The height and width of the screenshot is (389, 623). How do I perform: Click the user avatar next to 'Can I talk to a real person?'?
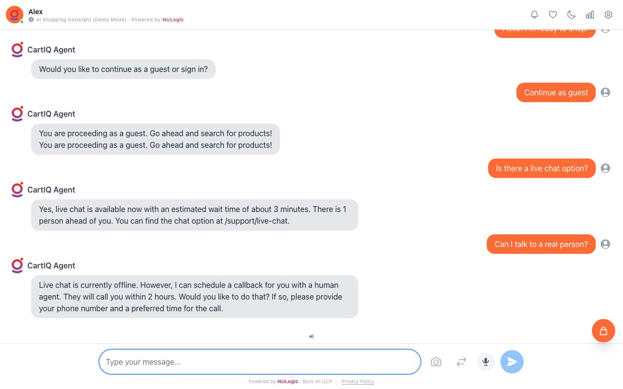pyautogui.click(x=605, y=244)
